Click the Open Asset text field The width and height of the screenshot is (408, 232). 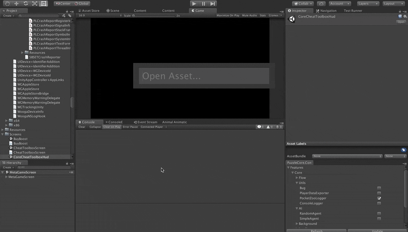click(x=204, y=76)
